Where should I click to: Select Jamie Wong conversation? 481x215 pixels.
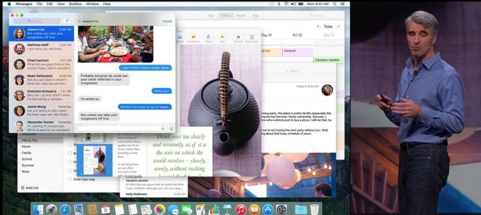click(x=41, y=111)
